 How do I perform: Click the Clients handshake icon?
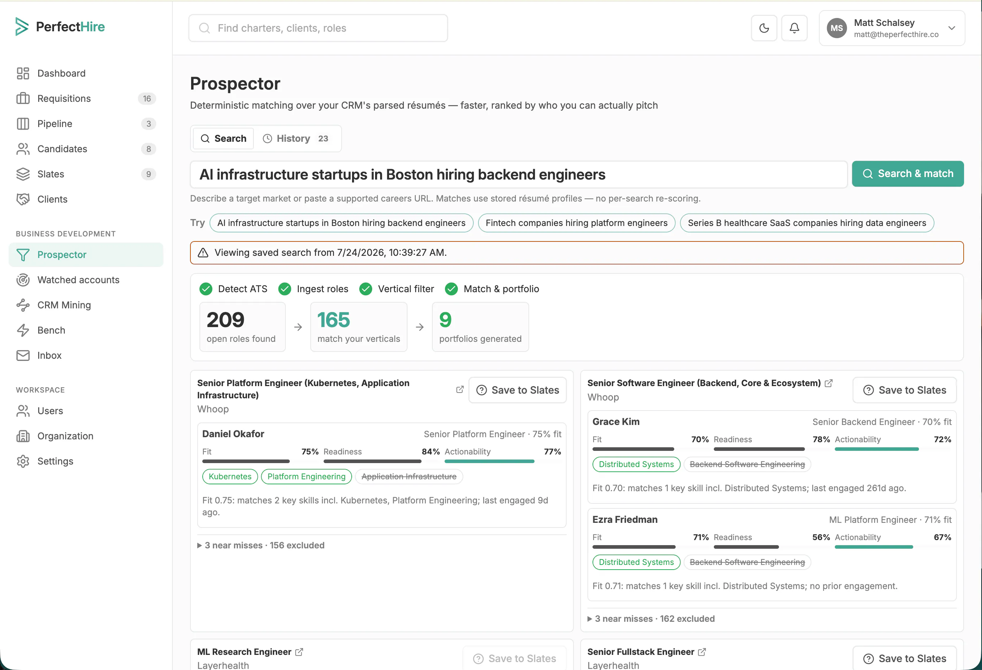(x=23, y=199)
